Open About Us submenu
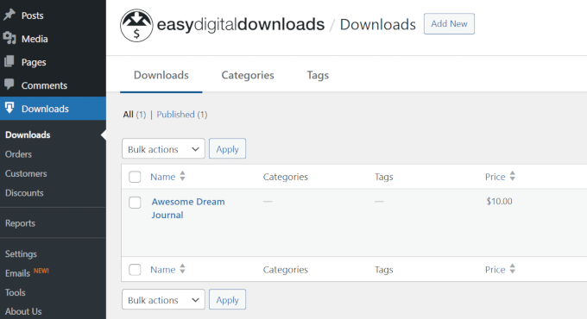Image resolution: width=587 pixels, height=319 pixels. pyautogui.click(x=23, y=311)
